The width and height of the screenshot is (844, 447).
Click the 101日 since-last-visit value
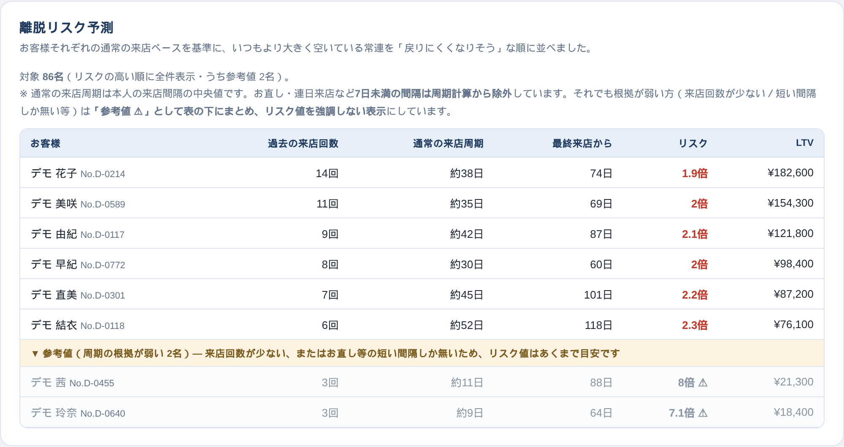tap(598, 295)
